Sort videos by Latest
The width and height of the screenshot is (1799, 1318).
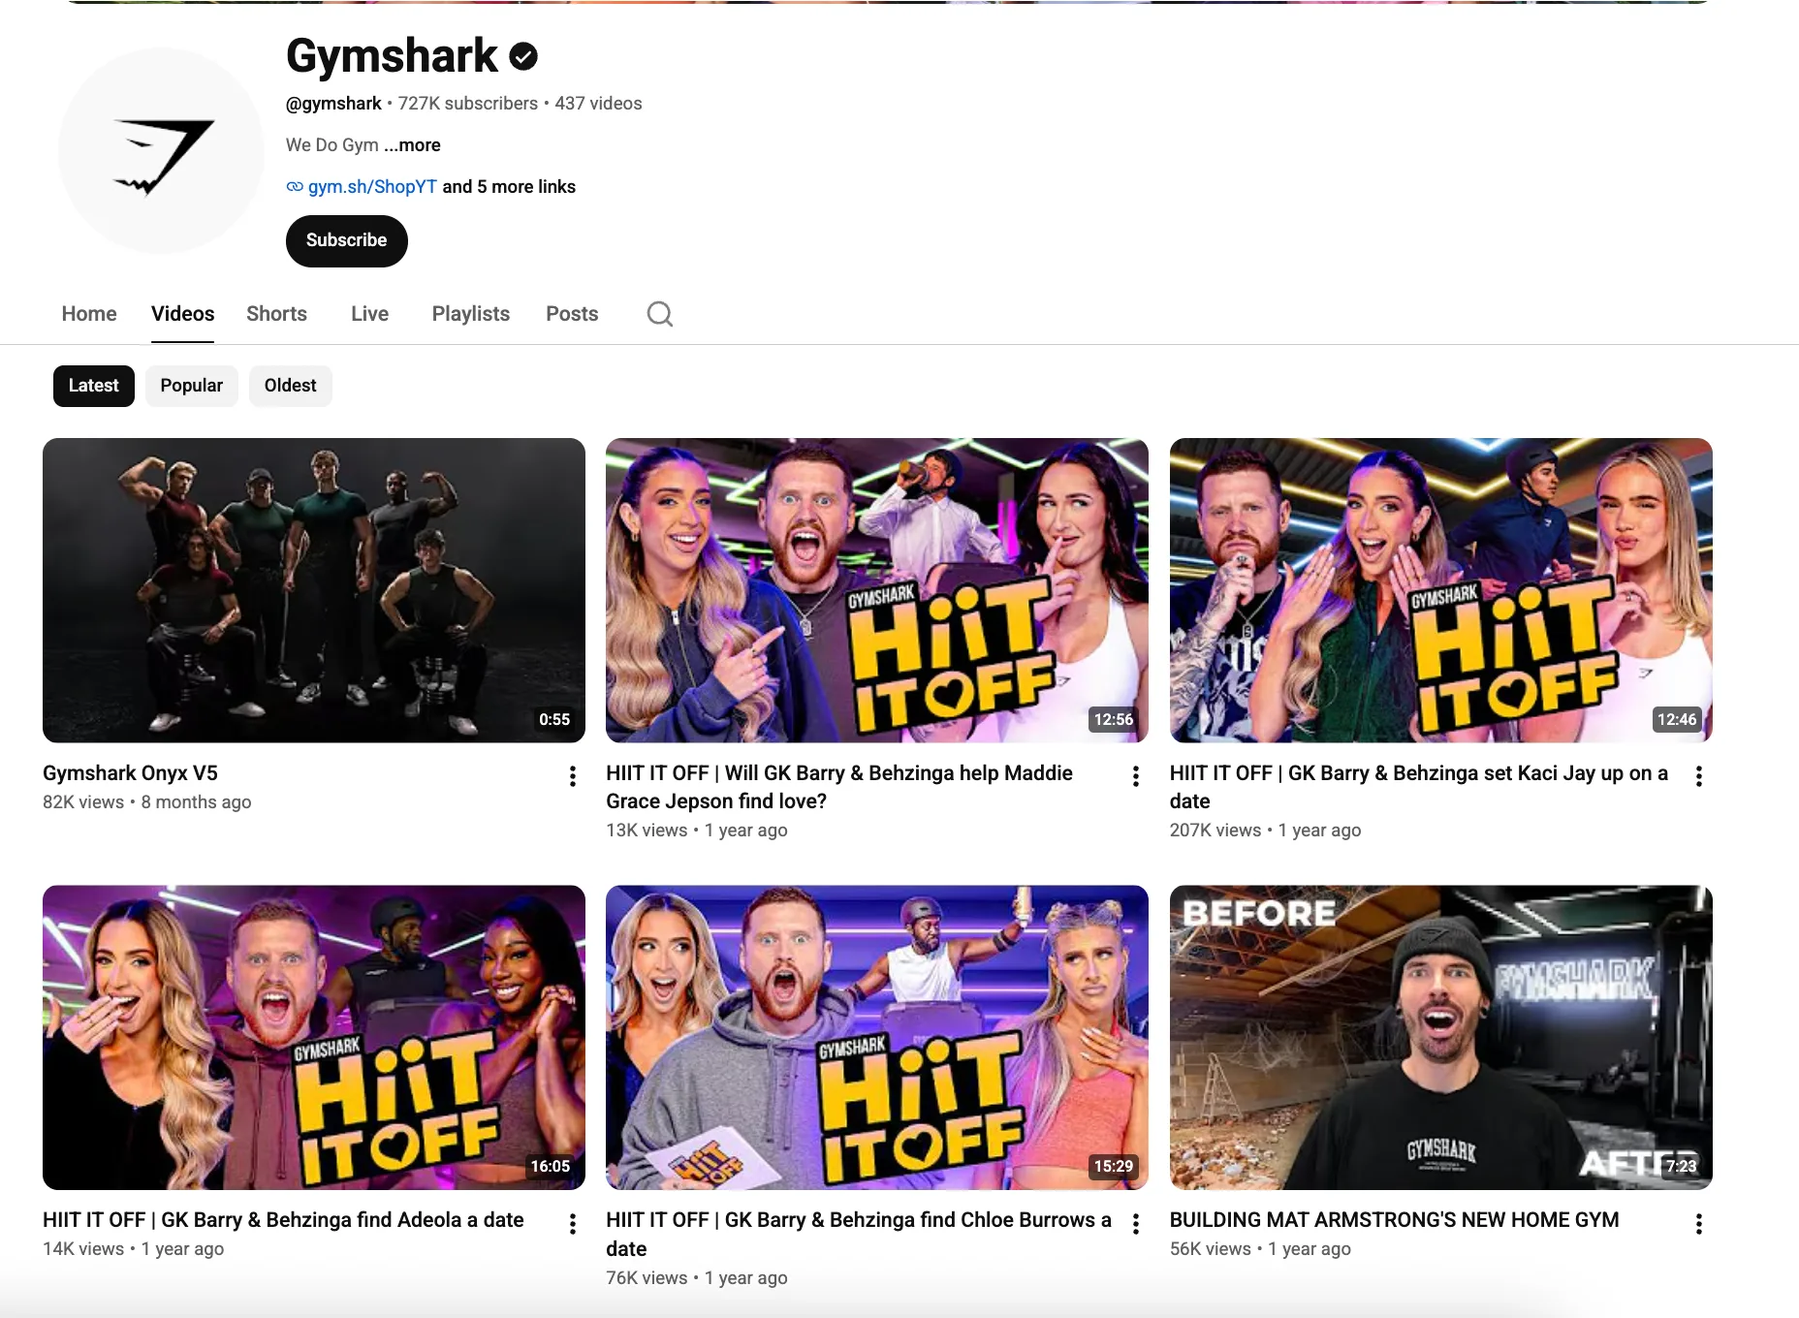click(94, 386)
